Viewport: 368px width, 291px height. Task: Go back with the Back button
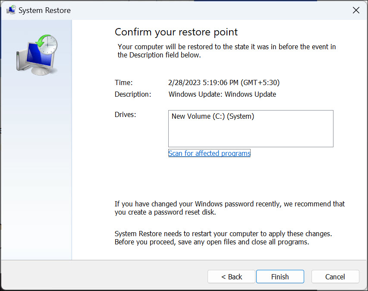click(x=232, y=277)
